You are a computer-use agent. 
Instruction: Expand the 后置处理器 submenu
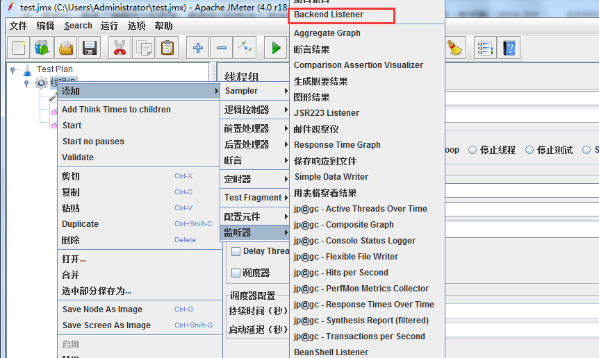point(254,144)
